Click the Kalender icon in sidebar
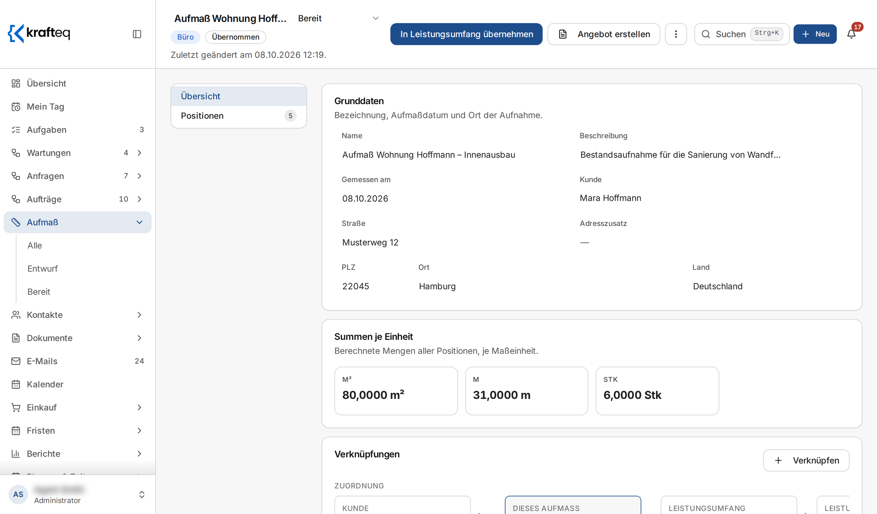Viewport: 877px width, 514px height. [x=16, y=384]
